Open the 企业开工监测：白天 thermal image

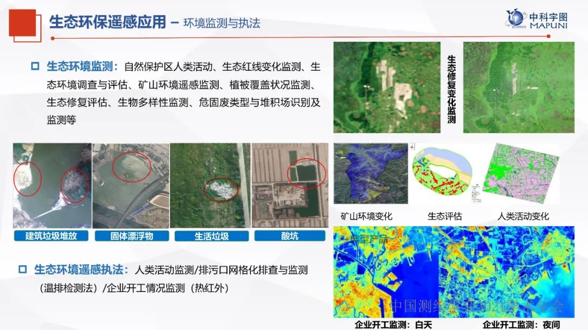click(386, 272)
